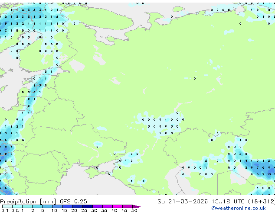Click the '15' legend scale label
The image size is (275, 212).
[x=64, y=210]
